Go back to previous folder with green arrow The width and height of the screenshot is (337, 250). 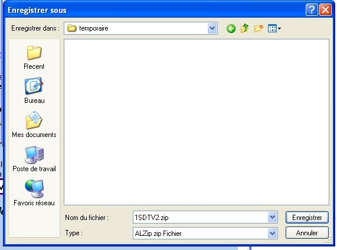231,28
